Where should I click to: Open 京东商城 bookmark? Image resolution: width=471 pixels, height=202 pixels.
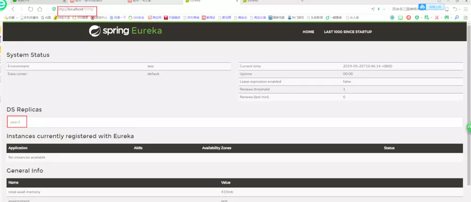point(191,18)
